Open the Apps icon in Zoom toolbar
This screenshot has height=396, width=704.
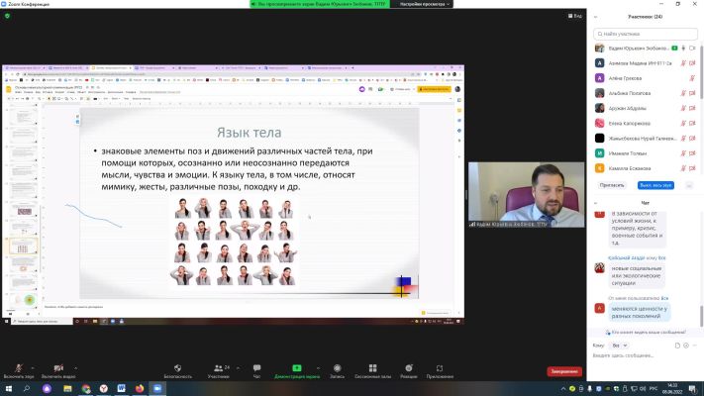click(440, 368)
